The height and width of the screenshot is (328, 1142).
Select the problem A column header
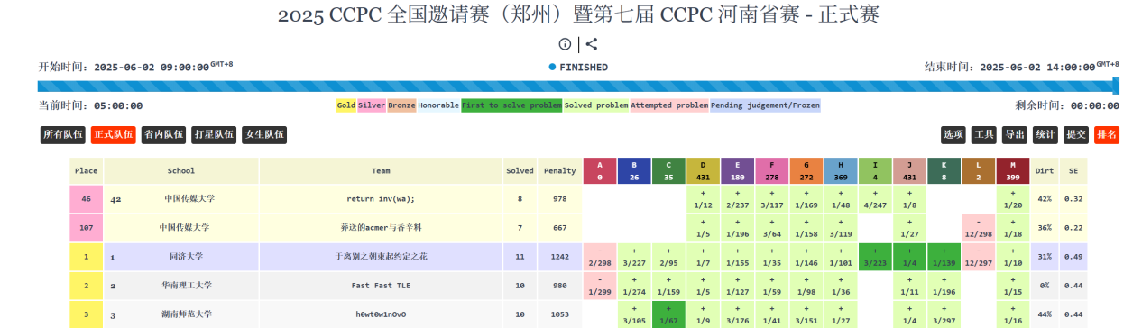[599, 171]
